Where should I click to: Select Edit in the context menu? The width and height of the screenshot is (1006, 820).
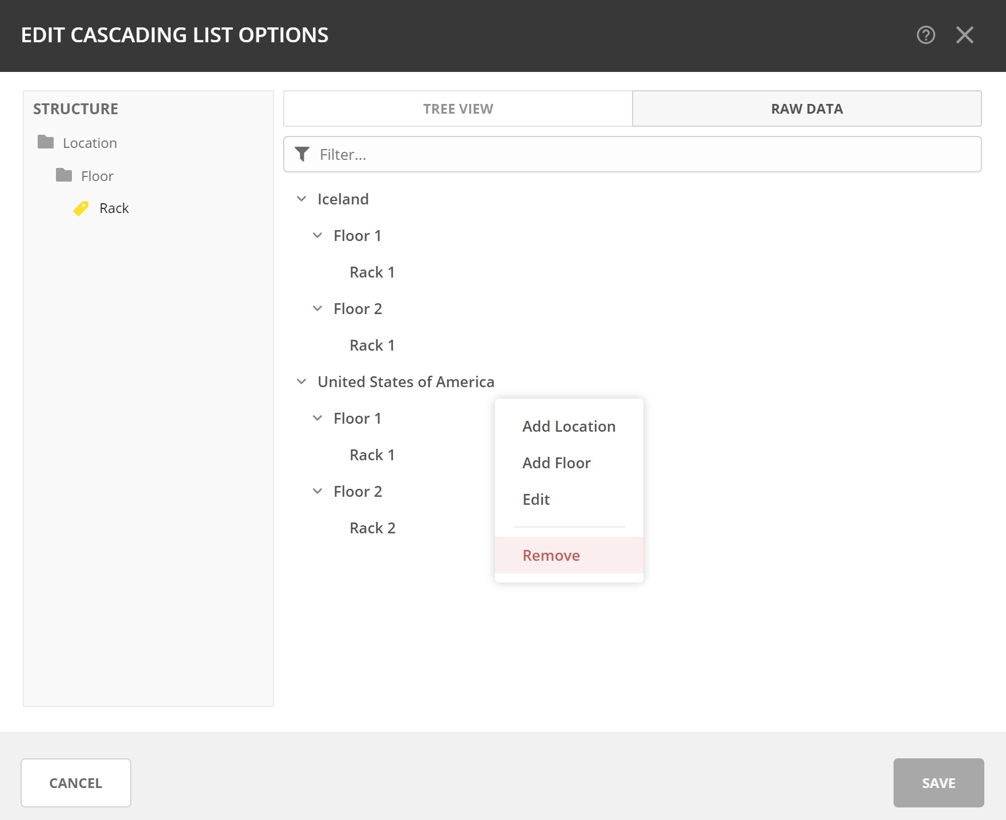(536, 500)
